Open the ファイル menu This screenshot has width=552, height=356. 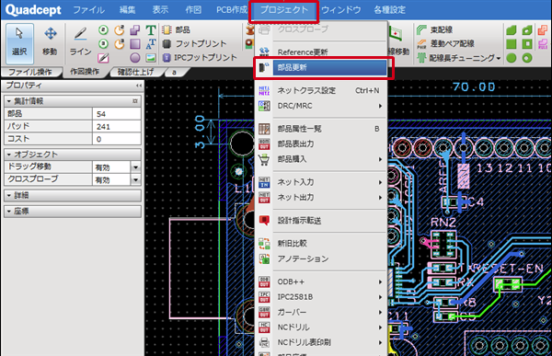[x=88, y=10]
